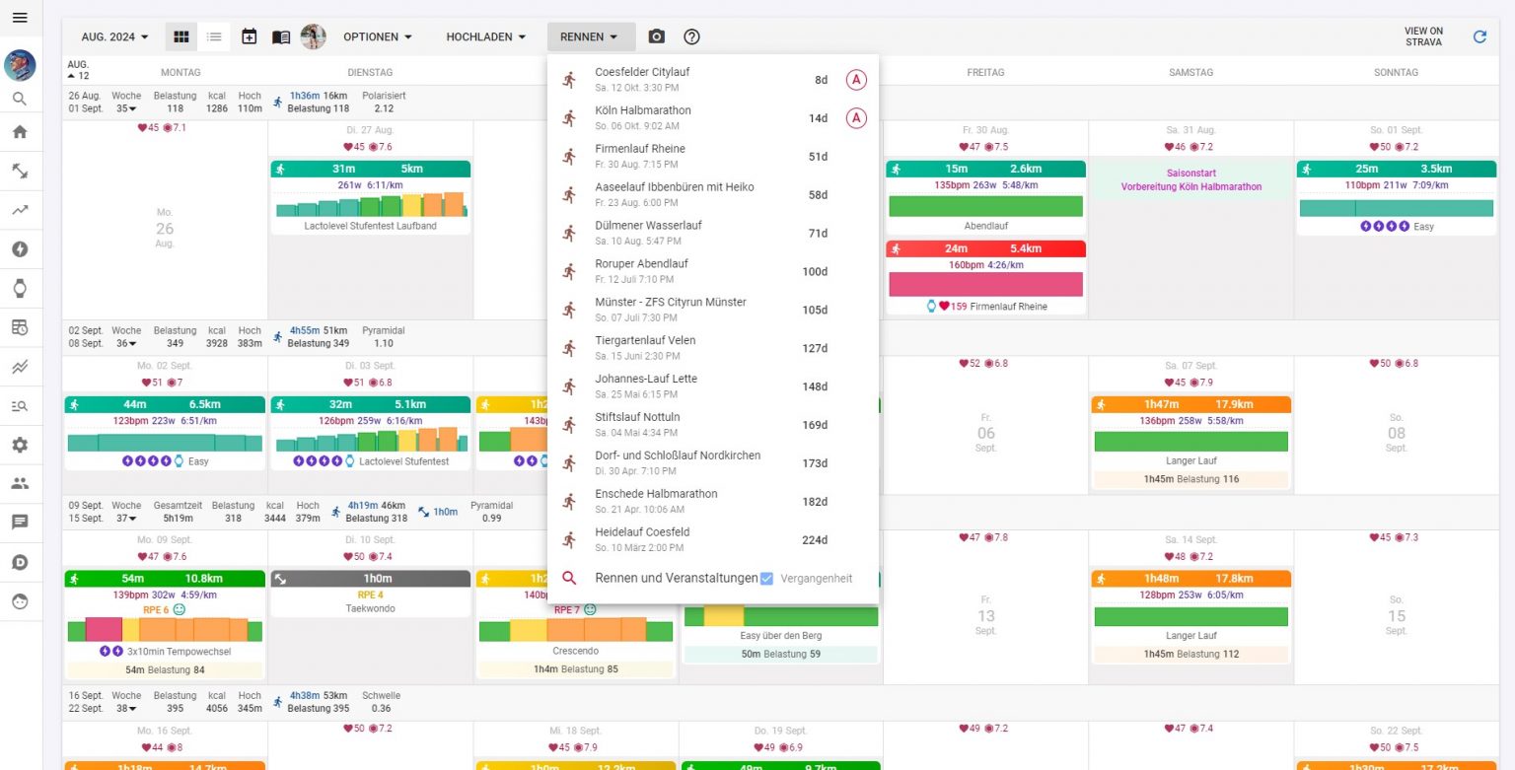Uncheck the Vergangenheit checkbox in the Rennen dropdown
Screen dimensions: 1515x770
point(766,578)
